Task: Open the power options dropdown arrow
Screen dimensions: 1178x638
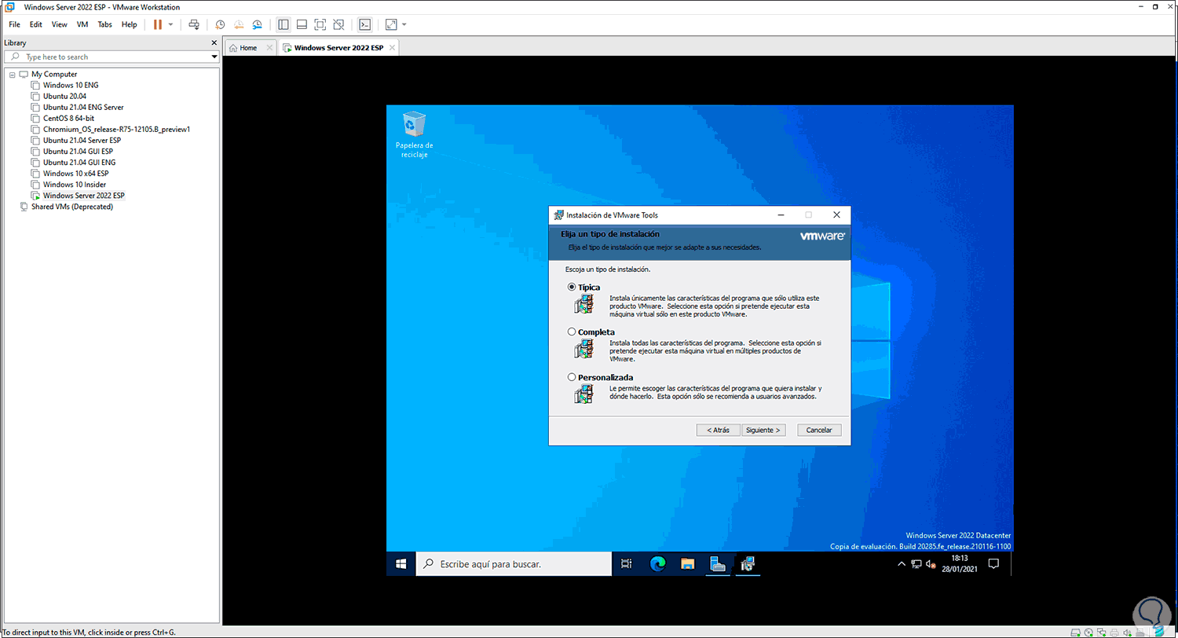Action: coord(170,24)
